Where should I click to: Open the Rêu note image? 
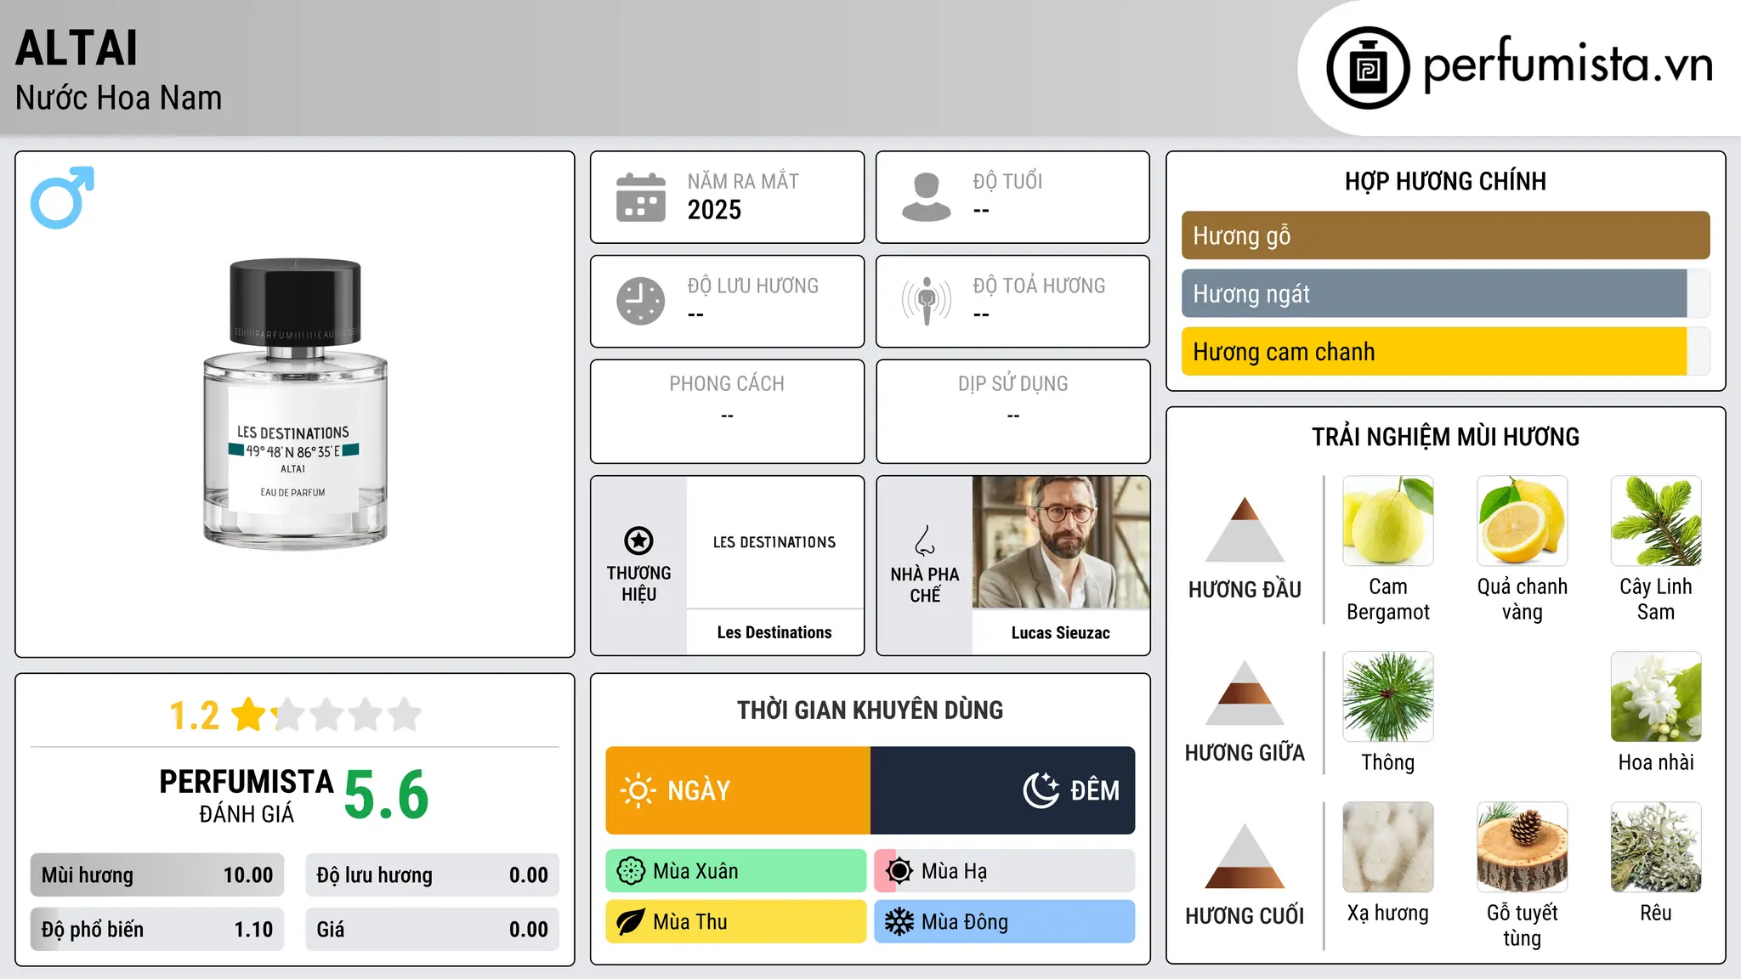tap(1656, 847)
